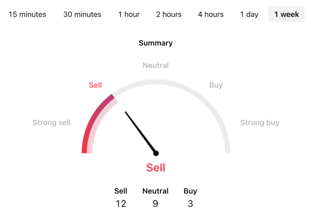Select the 15 minutes timeframe tab
The width and height of the screenshot is (311, 218).
27,14
